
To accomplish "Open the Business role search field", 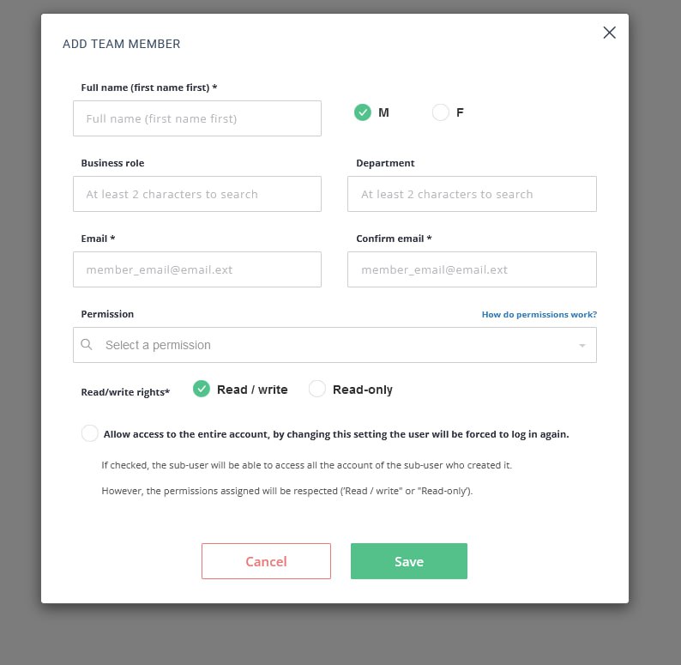I will pos(197,194).
